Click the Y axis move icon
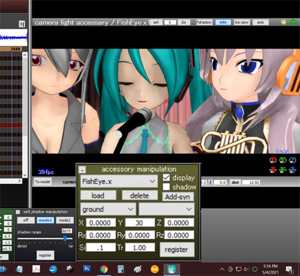The image size is (300, 276). tap(283, 169)
